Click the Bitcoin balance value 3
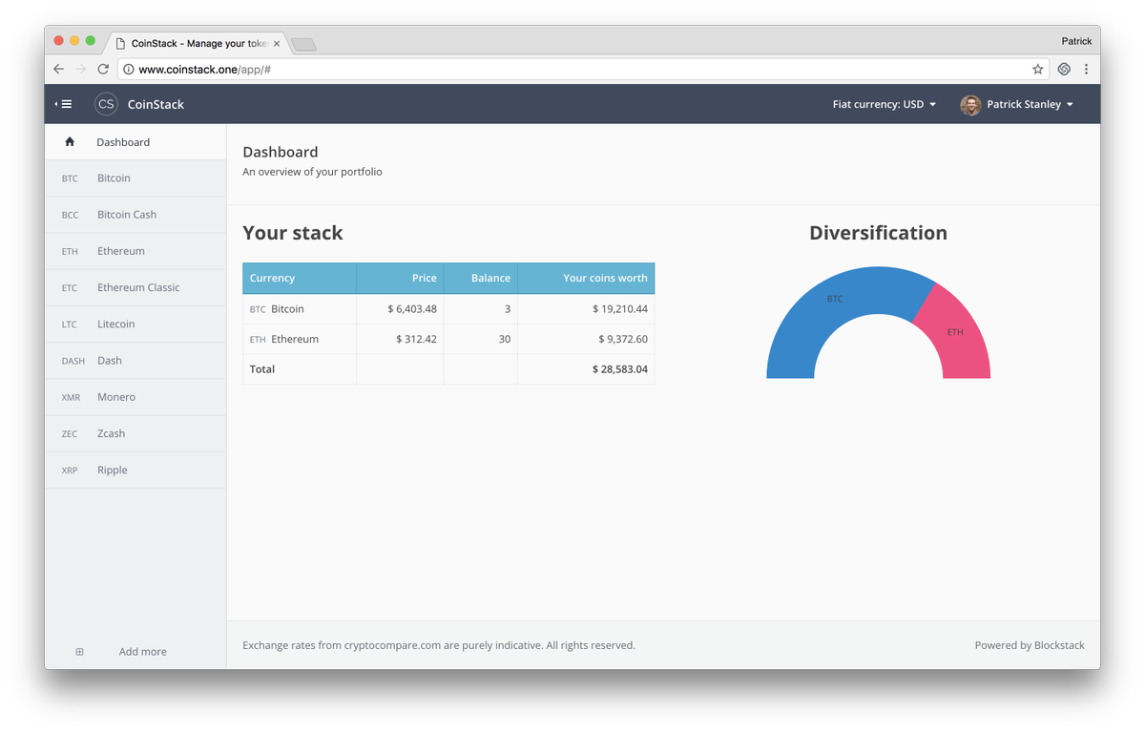 (508, 309)
